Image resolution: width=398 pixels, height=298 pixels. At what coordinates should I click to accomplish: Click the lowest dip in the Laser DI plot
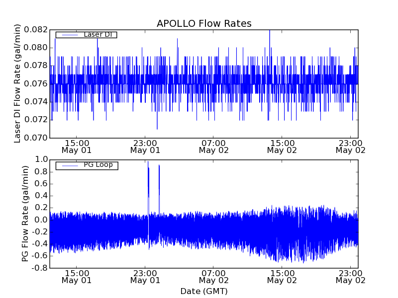tap(157, 128)
